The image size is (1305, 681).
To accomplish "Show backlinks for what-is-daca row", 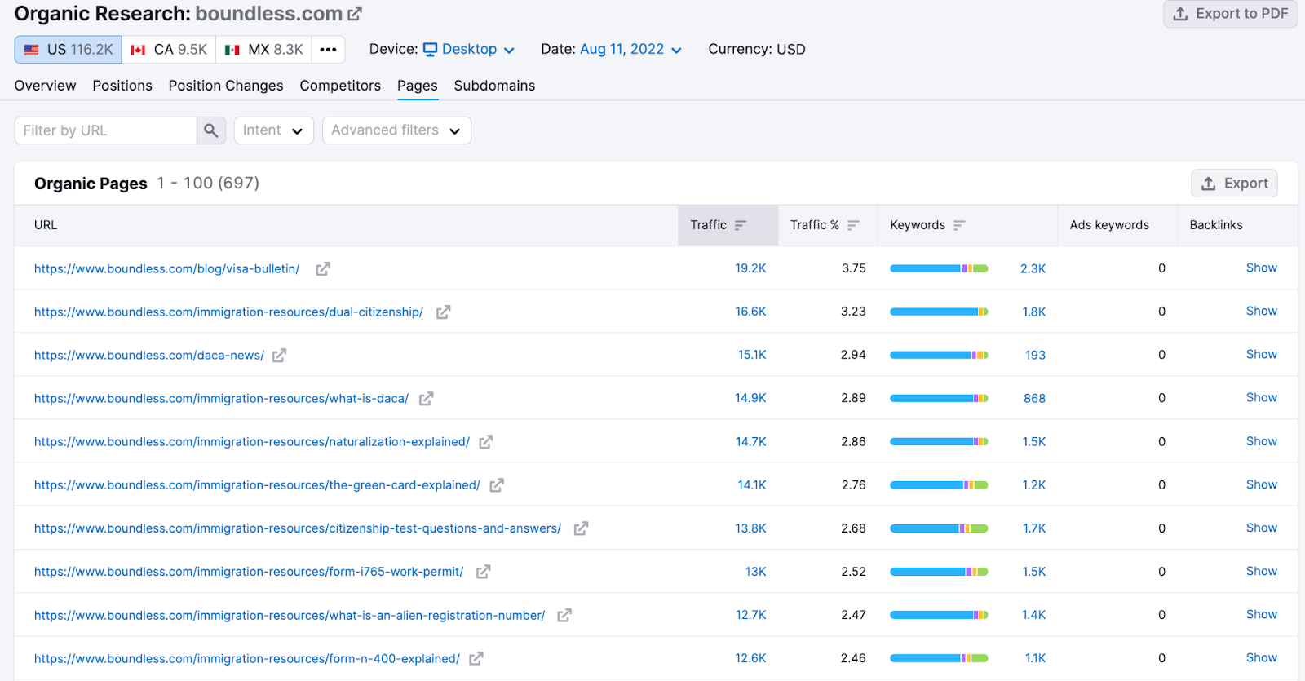I will pyautogui.click(x=1261, y=398).
